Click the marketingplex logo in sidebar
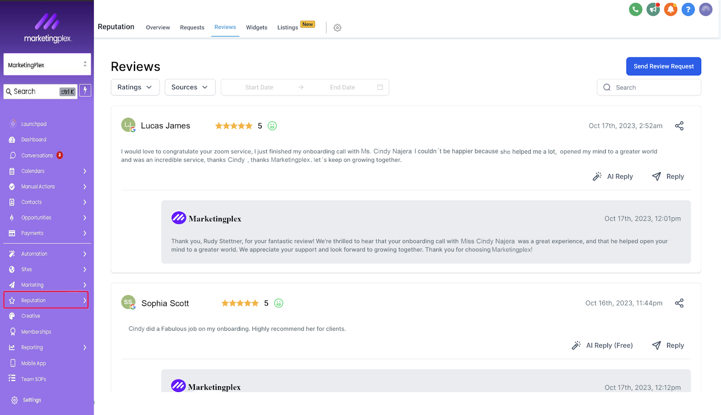This screenshot has width=721, height=415. pyautogui.click(x=47, y=28)
